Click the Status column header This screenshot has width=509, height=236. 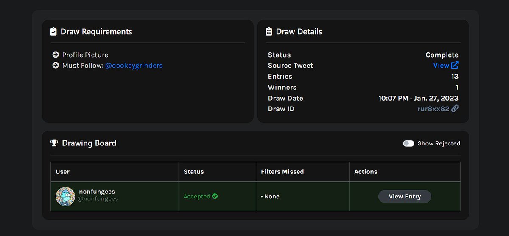(194, 172)
